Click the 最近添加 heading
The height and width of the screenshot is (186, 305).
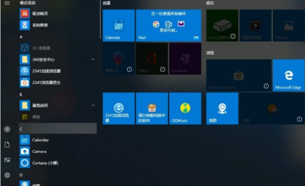[27, 3]
